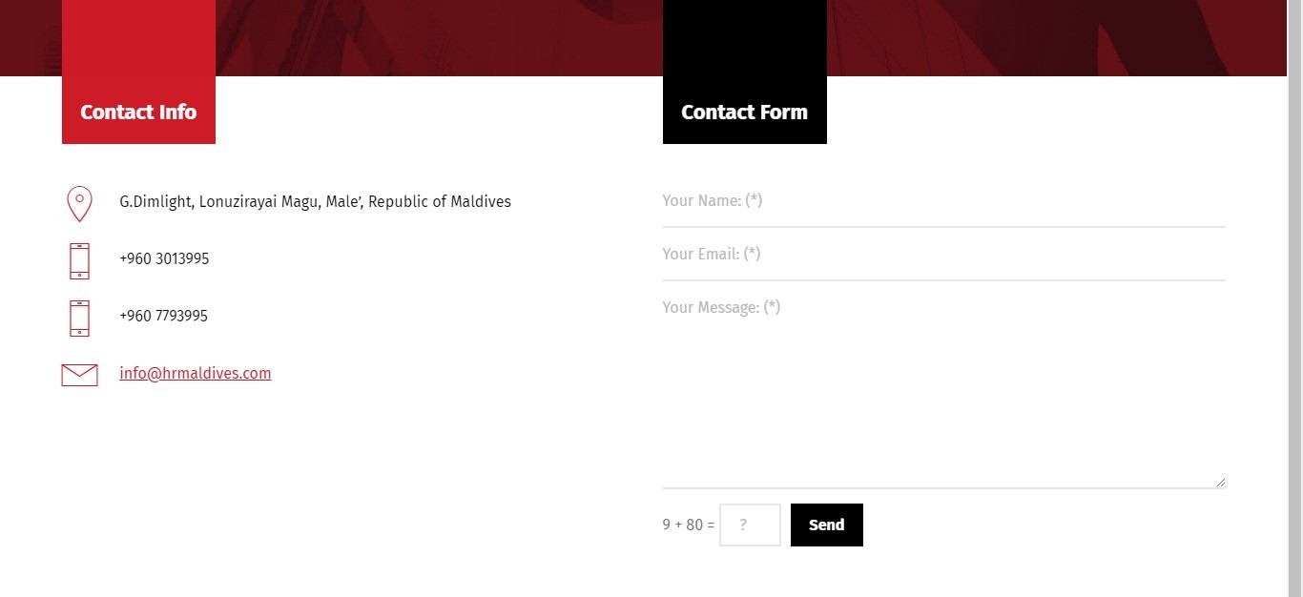Click the message box resize handle
Screen dimensions: 1303x597
click(x=1220, y=483)
